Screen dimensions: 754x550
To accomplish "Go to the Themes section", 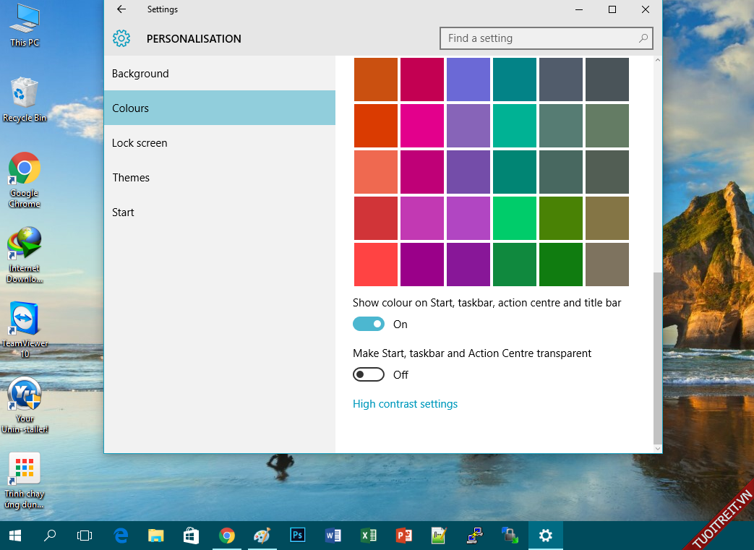I will [131, 178].
